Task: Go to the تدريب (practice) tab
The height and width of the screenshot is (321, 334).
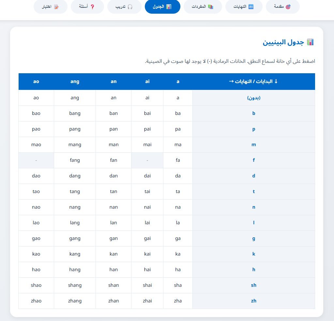Action: point(124,7)
